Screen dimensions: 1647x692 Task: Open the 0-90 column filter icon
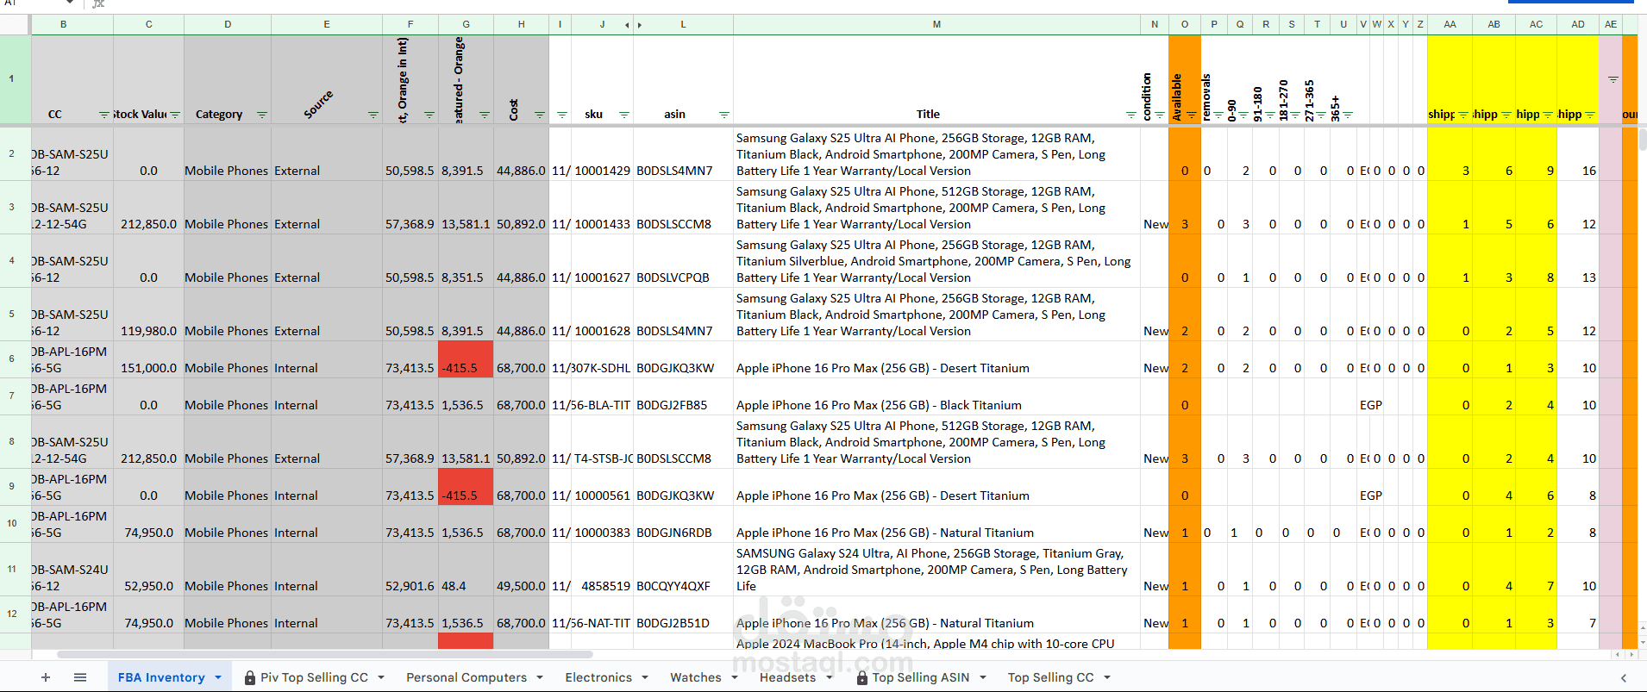coord(1243,115)
